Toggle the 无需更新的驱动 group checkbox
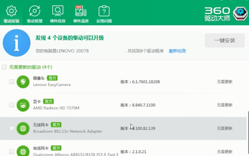249x156 pixels. coord(4,67)
